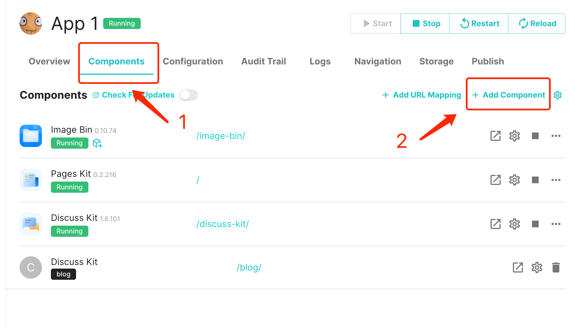575x328 pixels.
Task: Expand Pages Kit more options menu
Action: click(556, 180)
